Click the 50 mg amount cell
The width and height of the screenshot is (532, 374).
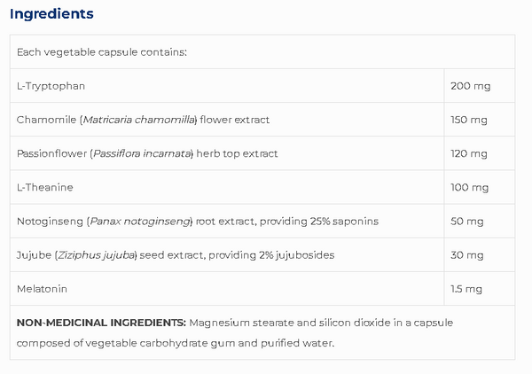[x=480, y=222]
